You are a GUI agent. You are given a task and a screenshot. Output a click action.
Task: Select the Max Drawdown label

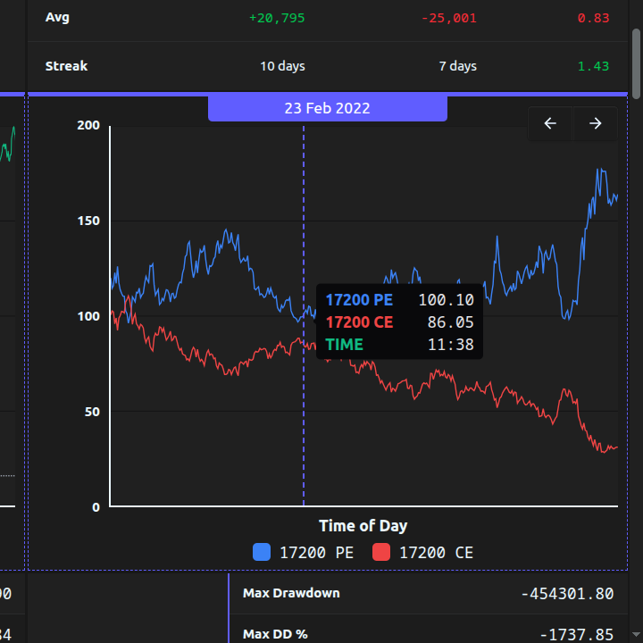[x=291, y=593]
